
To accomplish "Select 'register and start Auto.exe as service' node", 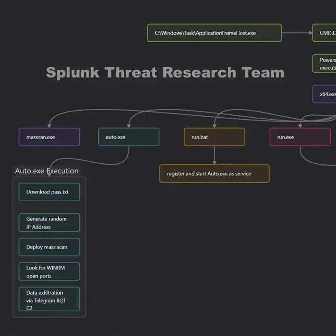I will pyautogui.click(x=215, y=174).
